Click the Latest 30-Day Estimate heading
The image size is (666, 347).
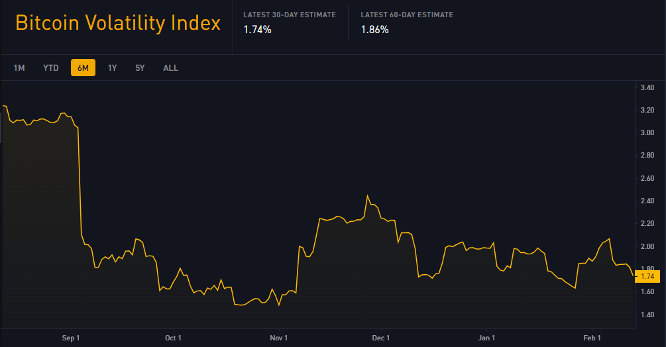(290, 15)
